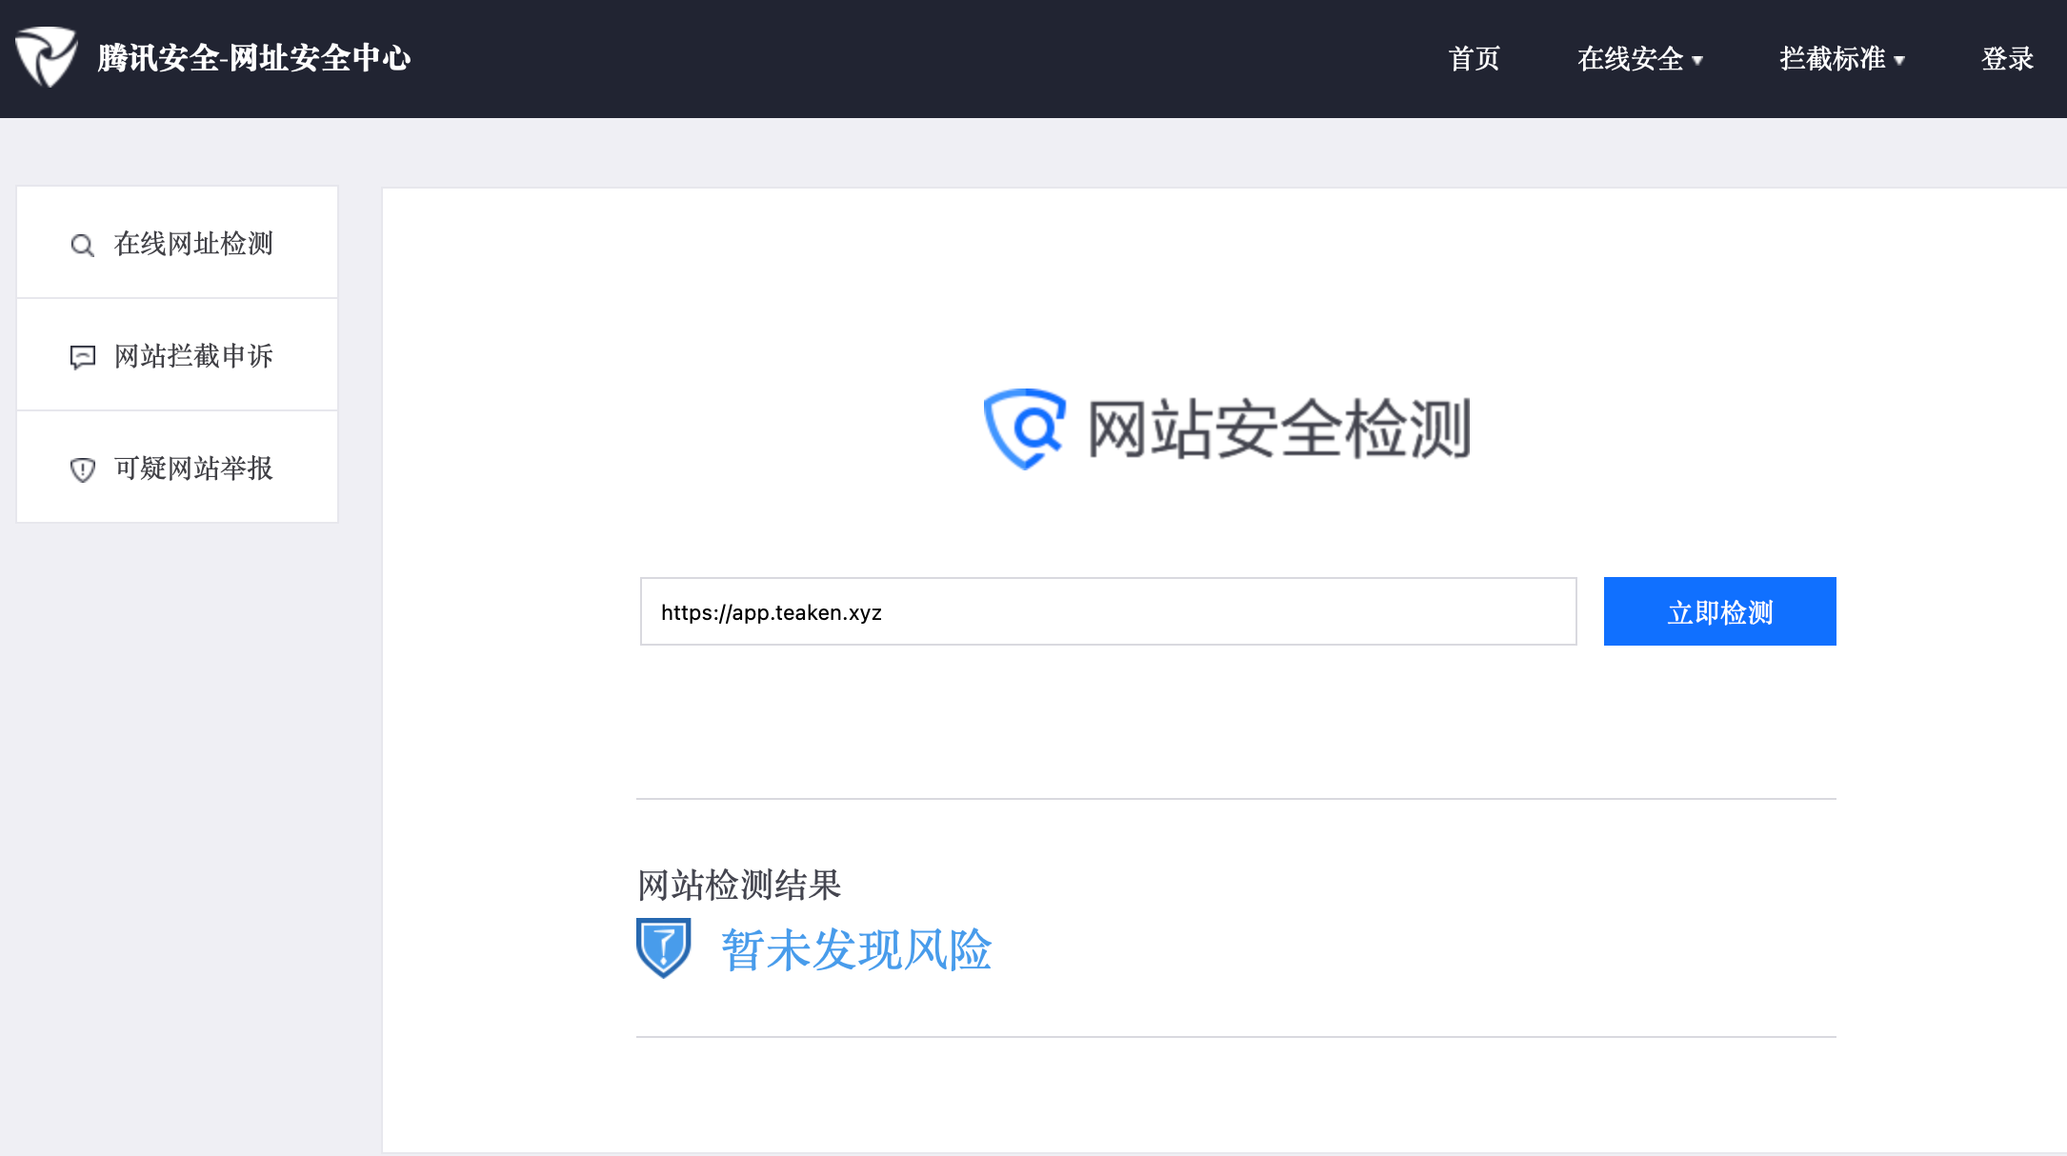Click the shield alert icon beside 可疑网站举报
2067x1156 pixels.
83,469
